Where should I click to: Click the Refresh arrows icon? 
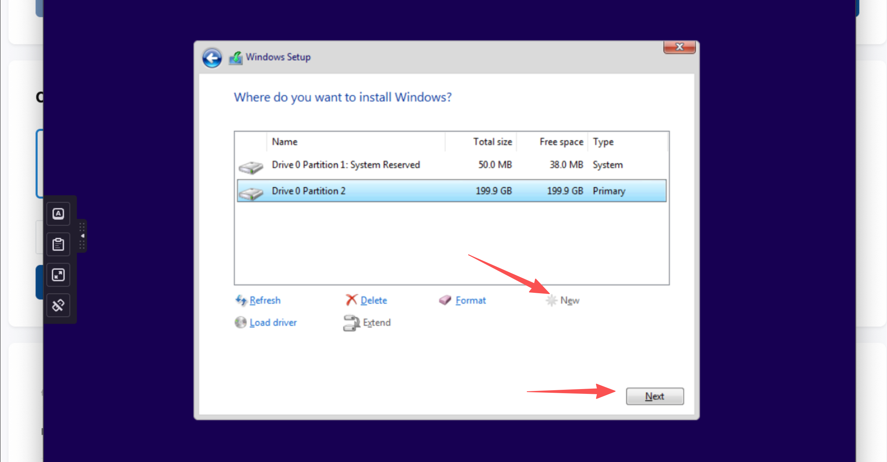pos(241,300)
